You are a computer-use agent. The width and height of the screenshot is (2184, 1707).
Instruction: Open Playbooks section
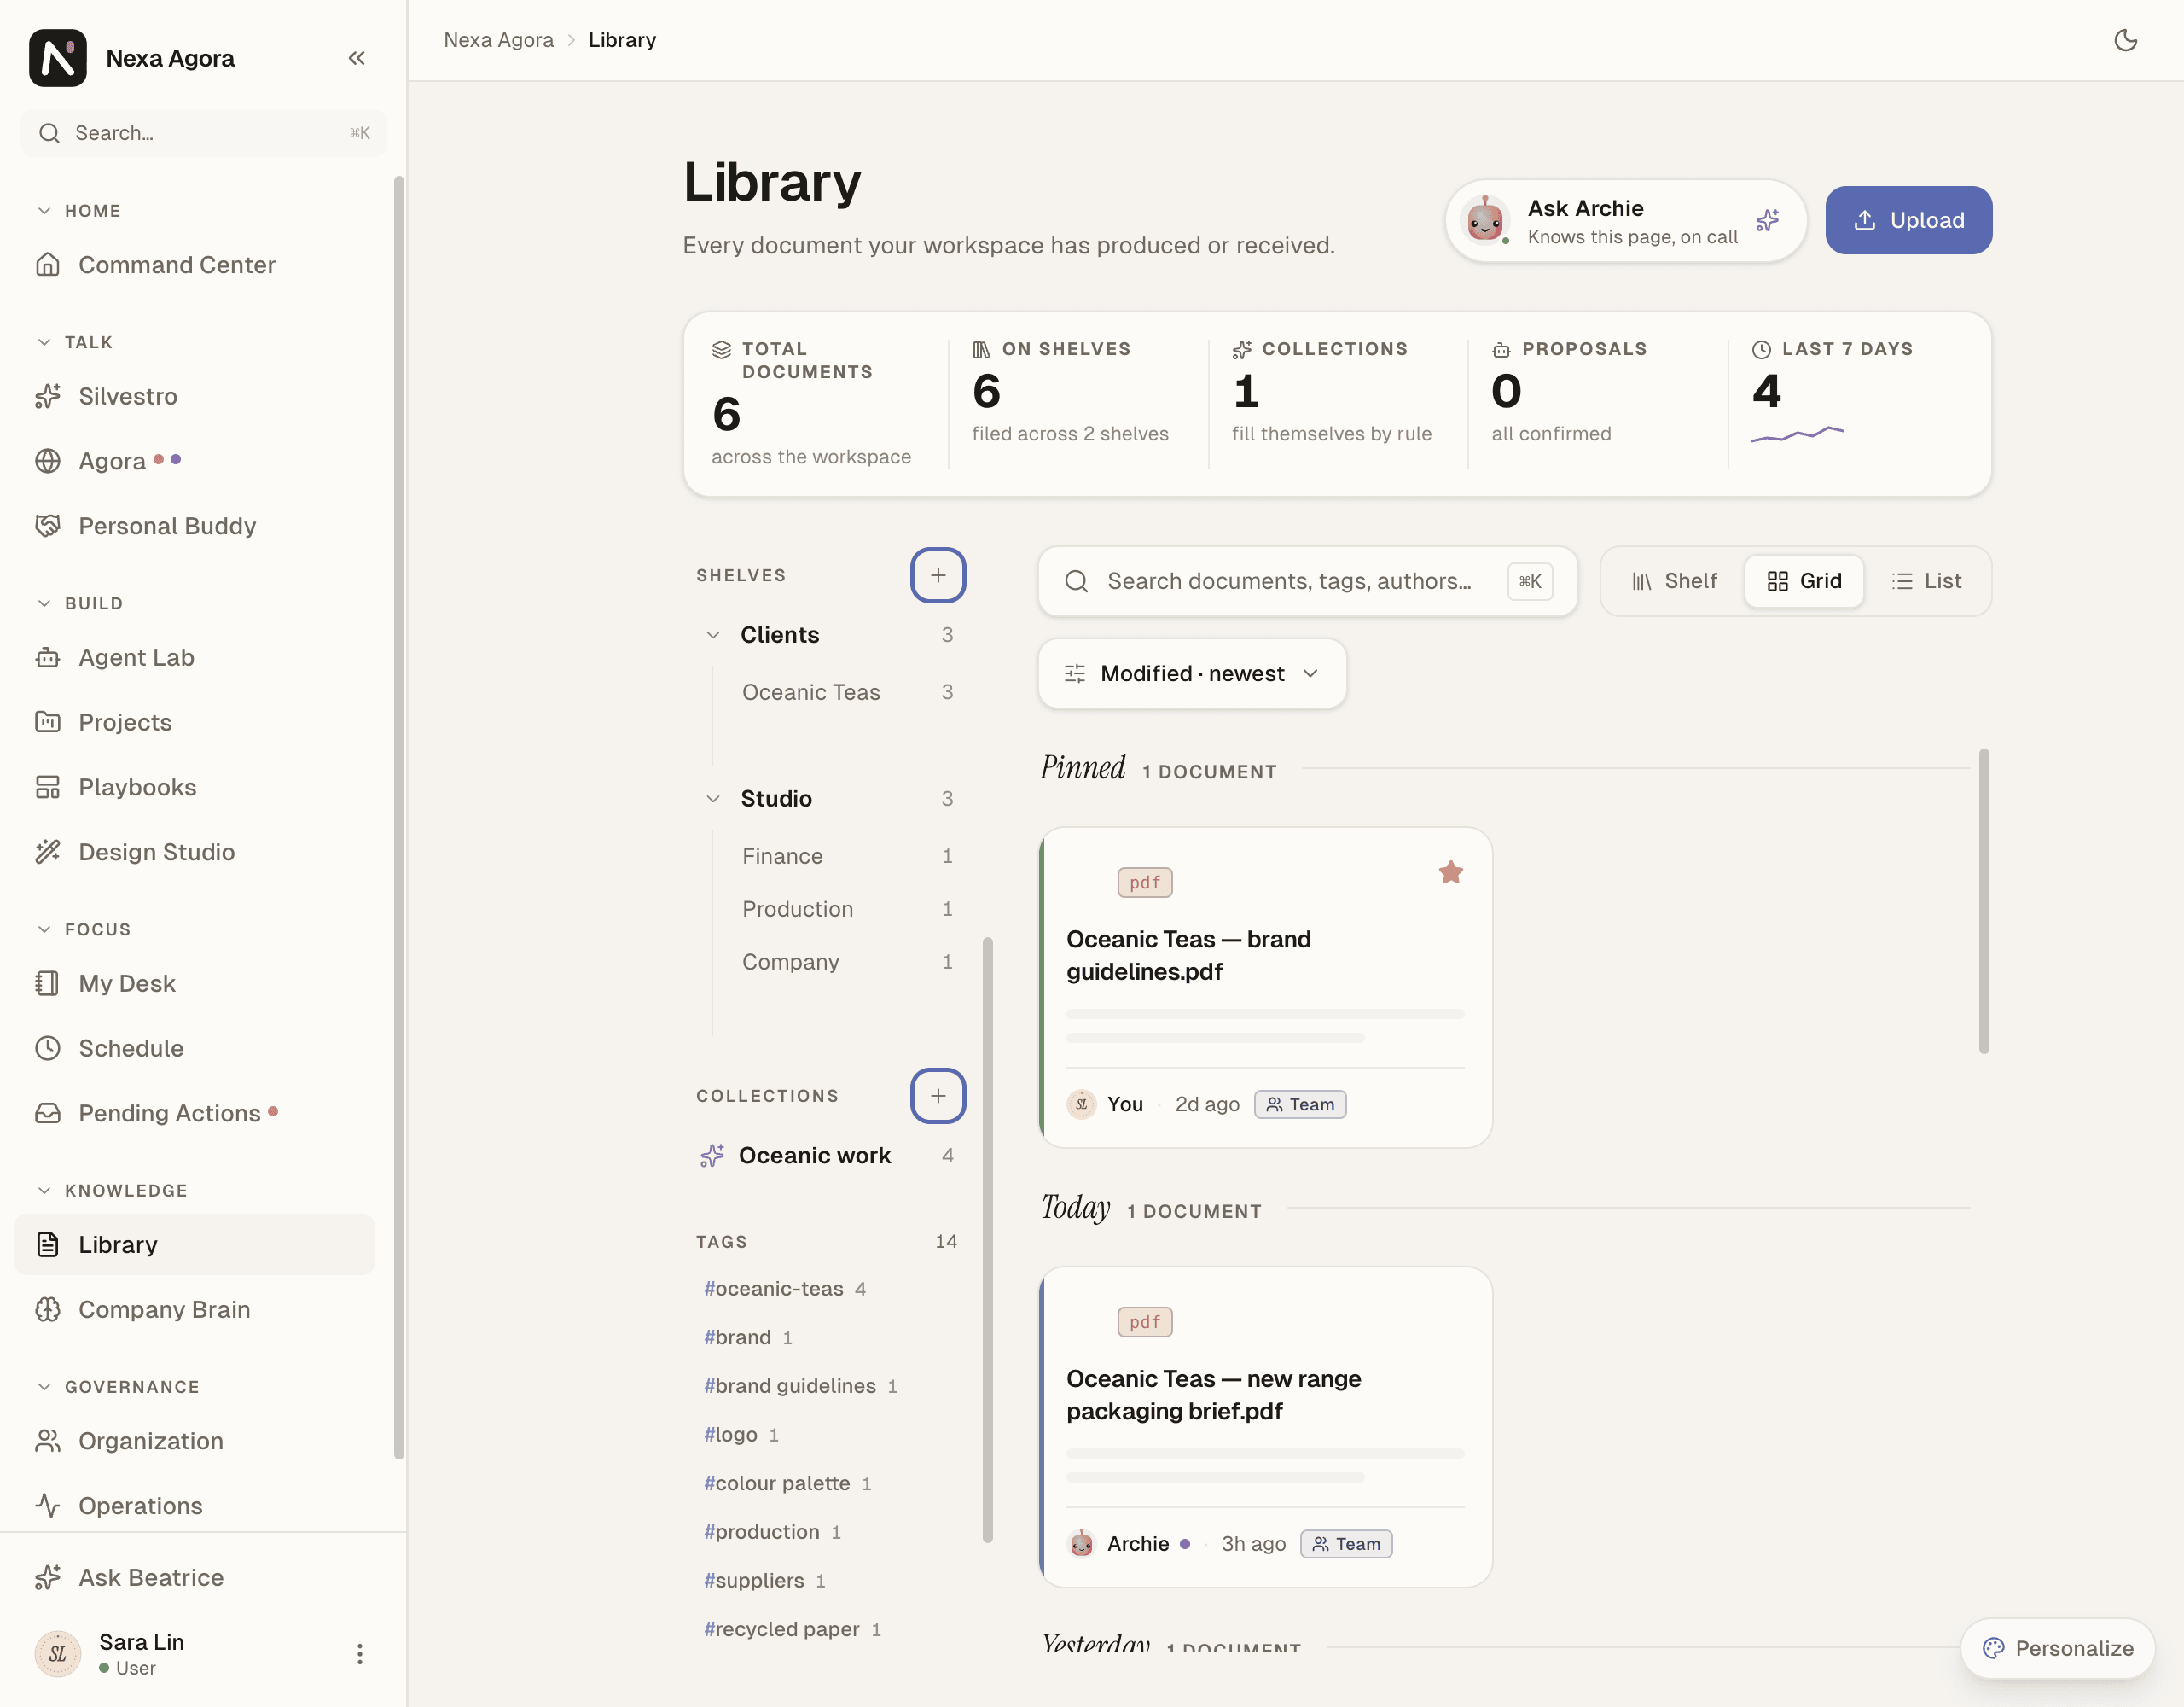[x=194, y=788]
